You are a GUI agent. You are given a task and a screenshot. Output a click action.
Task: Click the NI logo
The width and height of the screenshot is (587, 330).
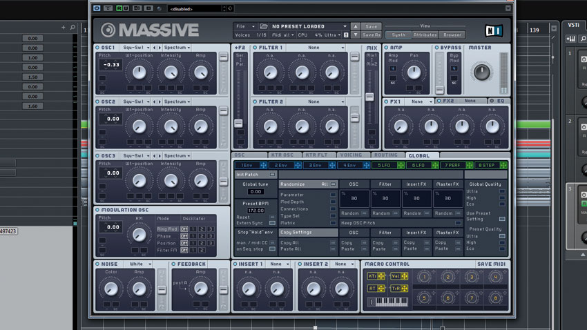click(x=493, y=30)
